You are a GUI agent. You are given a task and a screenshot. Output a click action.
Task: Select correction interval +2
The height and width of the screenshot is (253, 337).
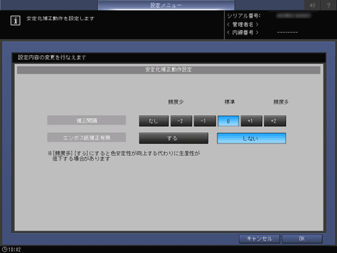[x=275, y=121]
